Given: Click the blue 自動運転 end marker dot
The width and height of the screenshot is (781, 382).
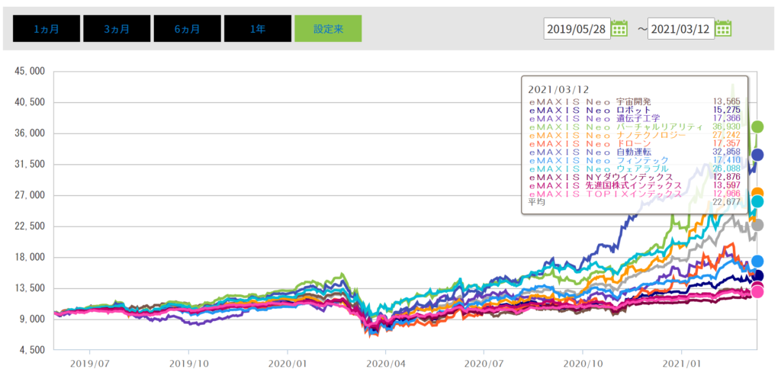Looking at the screenshot, I should click(x=757, y=156).
